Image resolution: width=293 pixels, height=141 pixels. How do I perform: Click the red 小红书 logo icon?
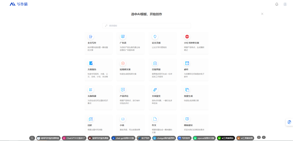click(187, 37)
